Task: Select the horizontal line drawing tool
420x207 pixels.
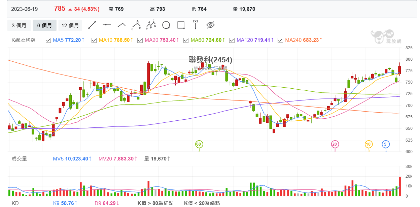Action: [x=107, y=25]
